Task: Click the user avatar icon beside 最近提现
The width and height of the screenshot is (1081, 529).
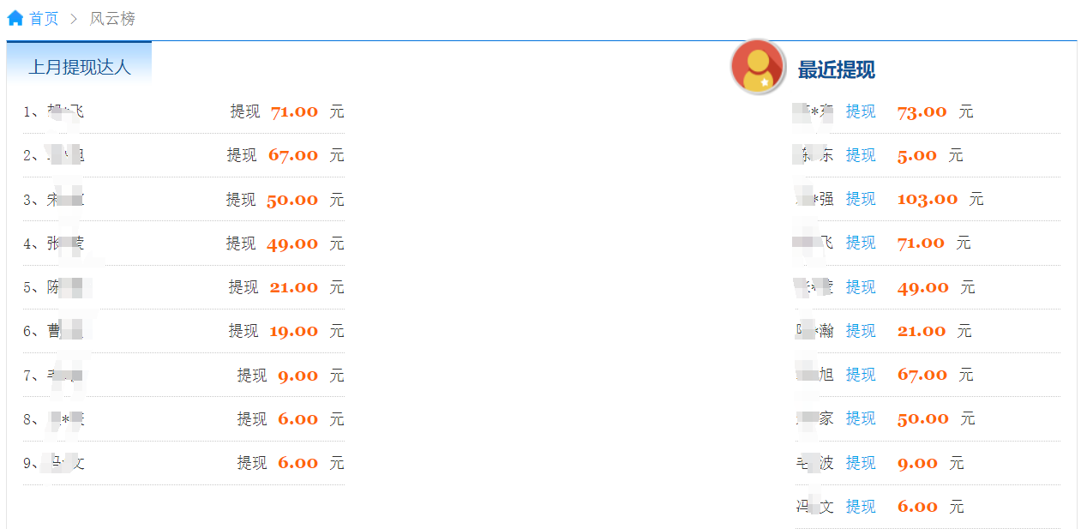Action: pyautogui.click(x=758, y=67)
